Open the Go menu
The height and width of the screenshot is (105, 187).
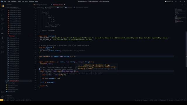pyautogui.click(x=23, y=1)
